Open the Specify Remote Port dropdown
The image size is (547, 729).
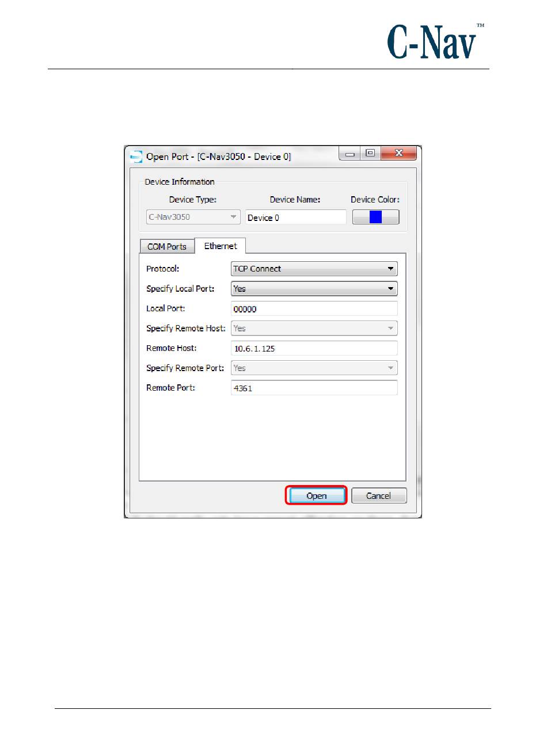pyautogui.click(x=314, y=368)
